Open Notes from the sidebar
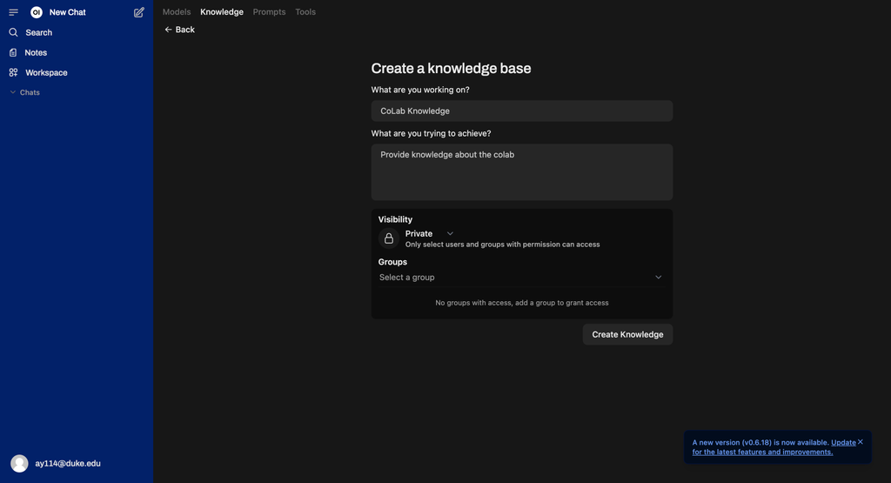This screenshot has width=891, height=483. [36, 52]
